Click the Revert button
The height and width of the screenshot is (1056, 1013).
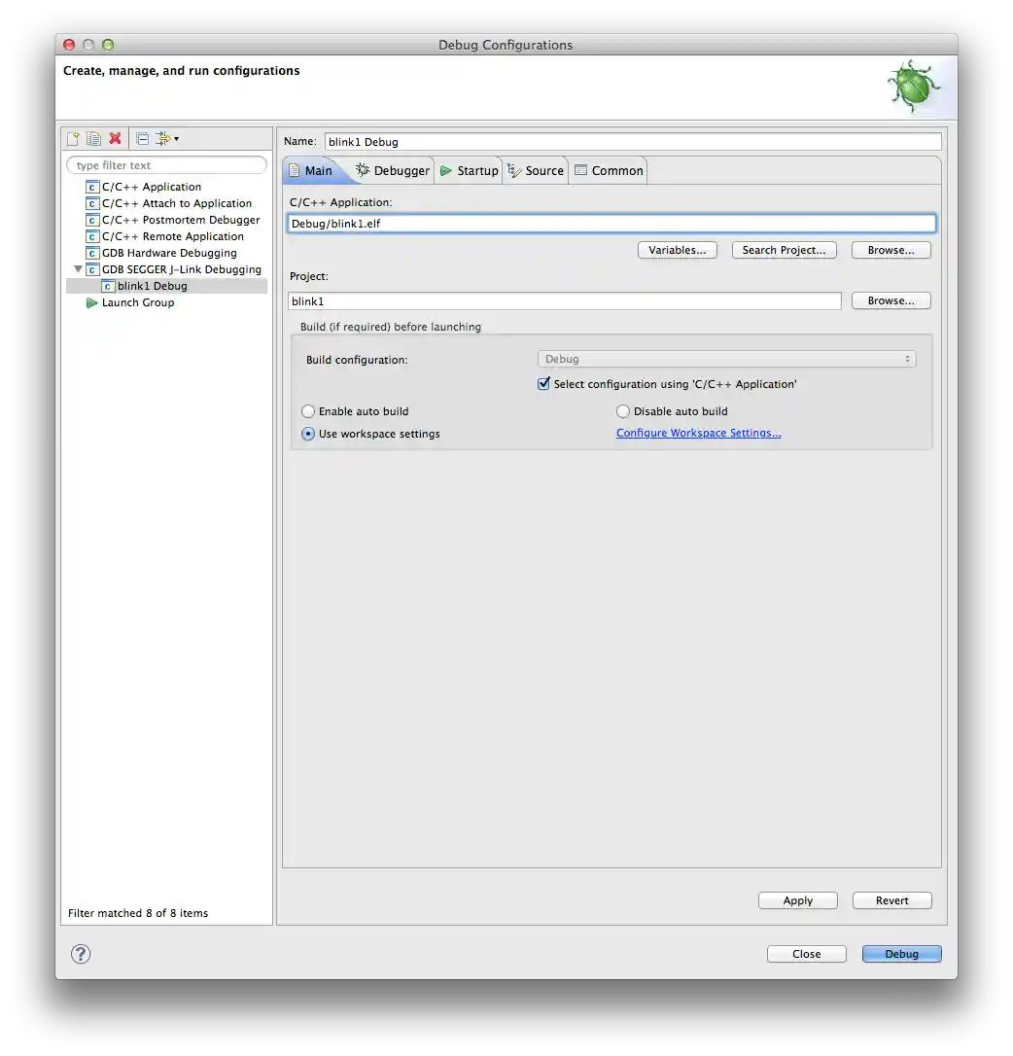click(892, 900)
